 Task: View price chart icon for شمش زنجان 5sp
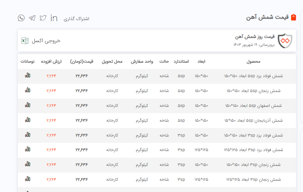click(27, 90)
